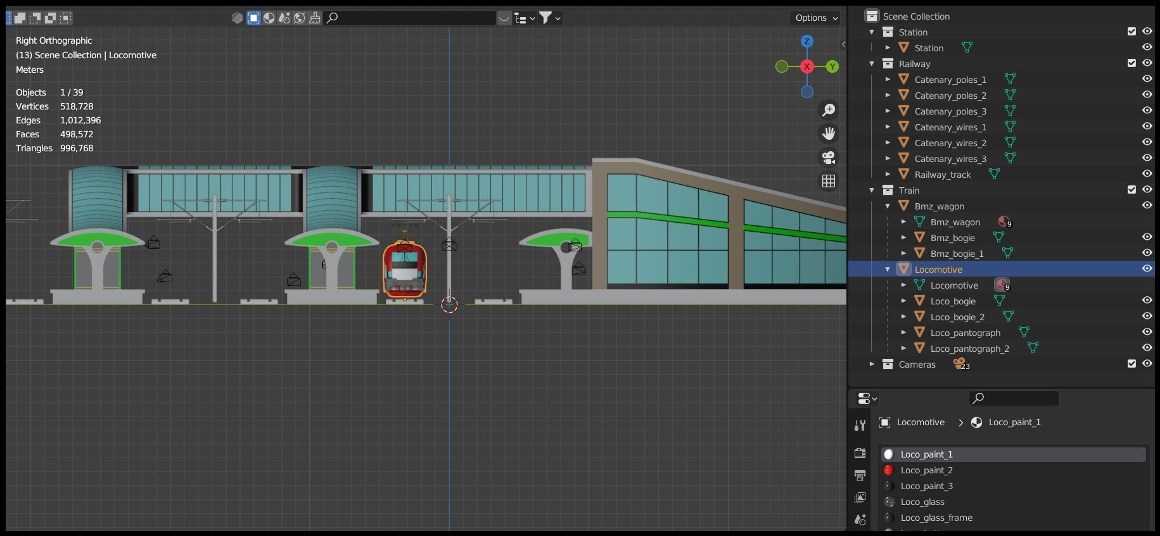Open the Render properties tab

pos(860,453)
